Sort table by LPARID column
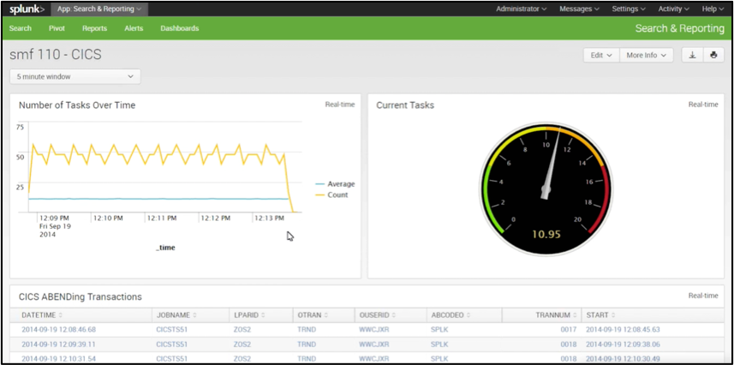The image size is (734, 365). pyautogui.click(x=250, y=315)
